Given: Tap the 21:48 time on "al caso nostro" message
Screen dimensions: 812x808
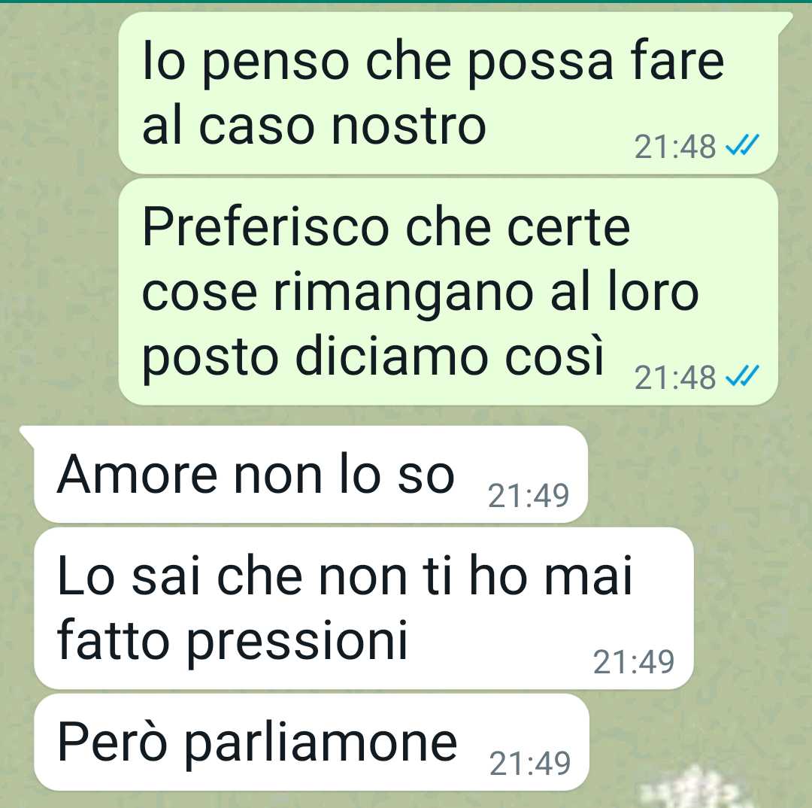Looking at the screenshot, I should [x=674, y=147].
